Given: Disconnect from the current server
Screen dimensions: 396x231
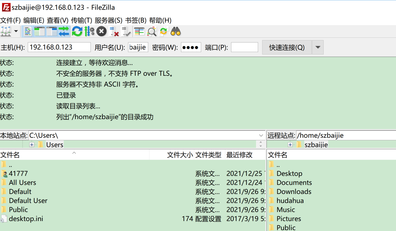Looking at the screenshot, I should pyautogui.click(x=114, y=31).
